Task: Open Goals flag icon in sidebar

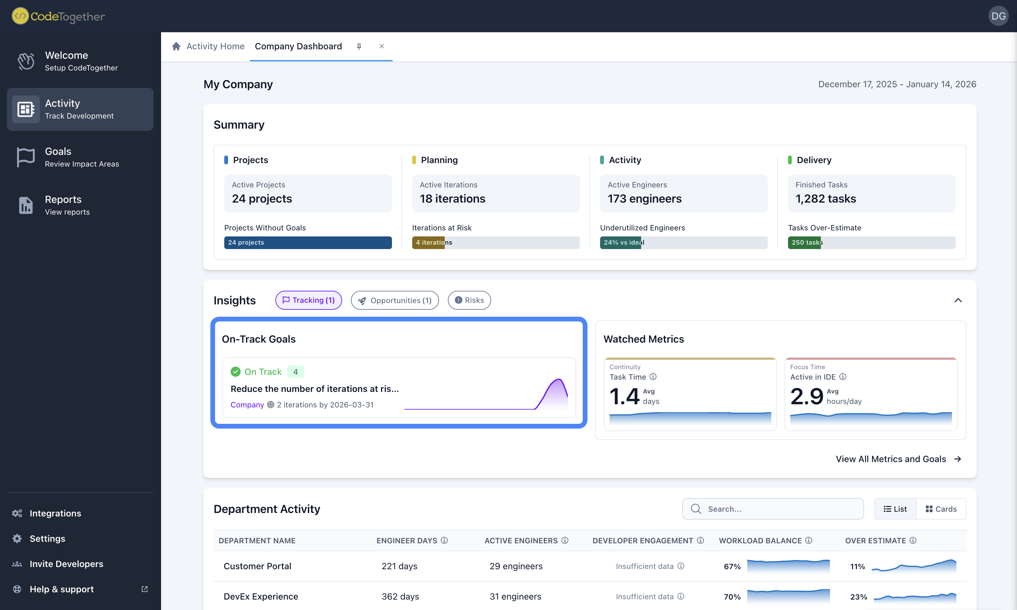Action: pyautogui.click(x=26, y=157)
